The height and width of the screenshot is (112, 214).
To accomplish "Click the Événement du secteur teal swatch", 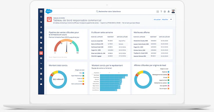I will pyautogui.click(x=168, y=83).
